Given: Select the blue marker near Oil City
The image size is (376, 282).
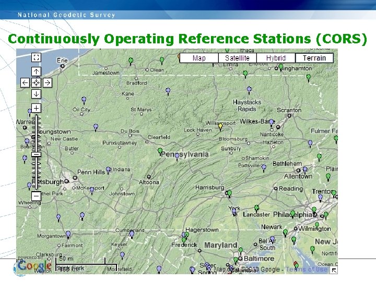Looking at the screenshot, I should tap(84, 100).
